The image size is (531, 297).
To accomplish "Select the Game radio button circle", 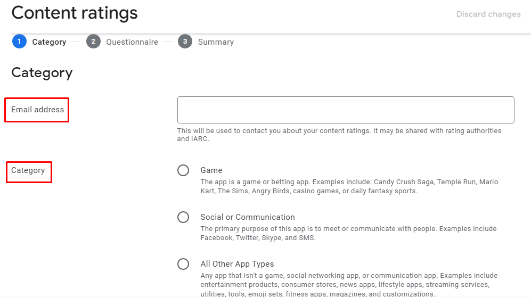I will 183,170.
